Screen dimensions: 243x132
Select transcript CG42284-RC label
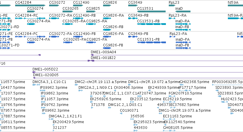click(x=27, y=15)
